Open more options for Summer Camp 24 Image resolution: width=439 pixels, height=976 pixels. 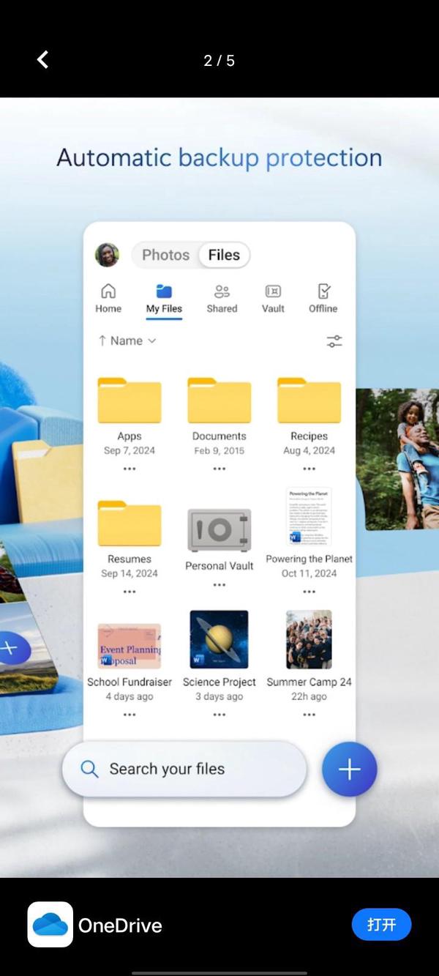click(309, 715)
